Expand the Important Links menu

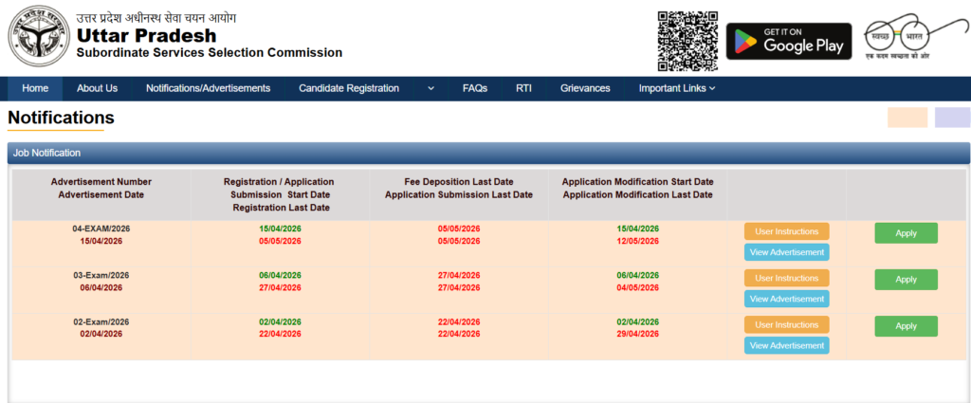coord(676,88)
